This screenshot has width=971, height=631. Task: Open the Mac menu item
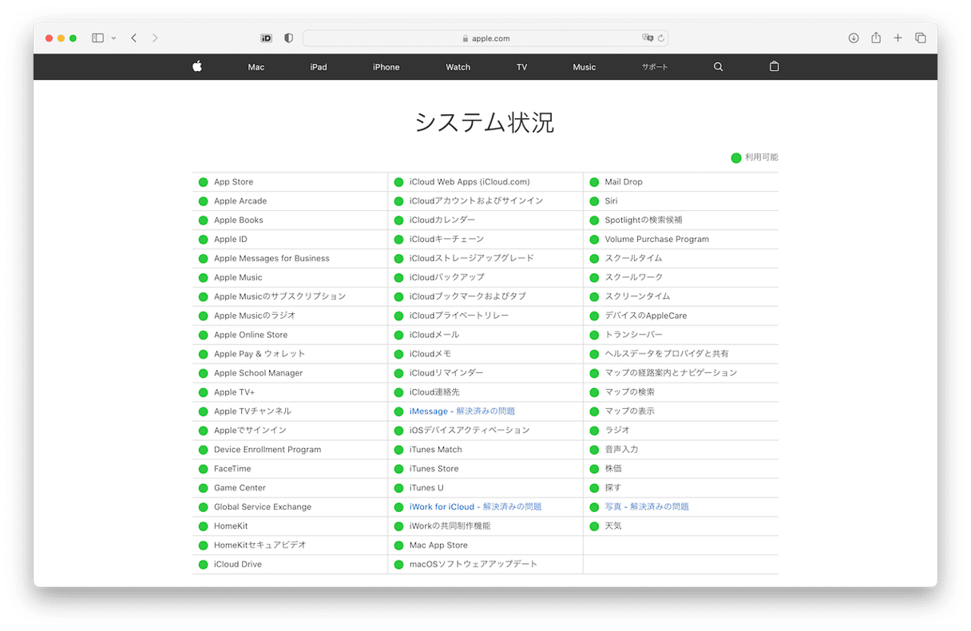coord(256,67)
